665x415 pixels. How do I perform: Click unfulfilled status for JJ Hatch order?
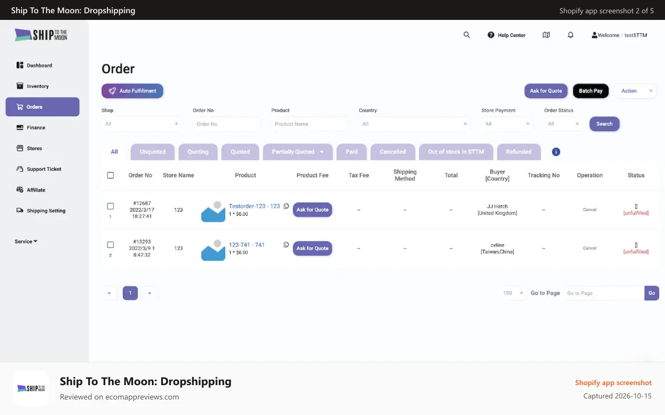636,213
